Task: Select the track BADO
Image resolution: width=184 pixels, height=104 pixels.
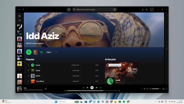Action: [x=38, y=76]
